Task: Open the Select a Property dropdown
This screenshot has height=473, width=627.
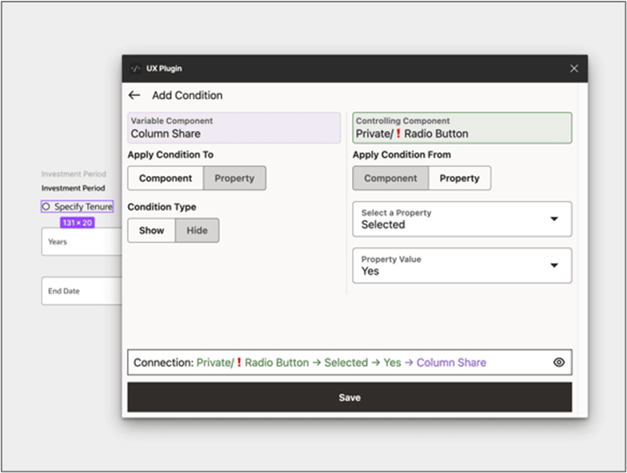Action: (x=462, y=219)
